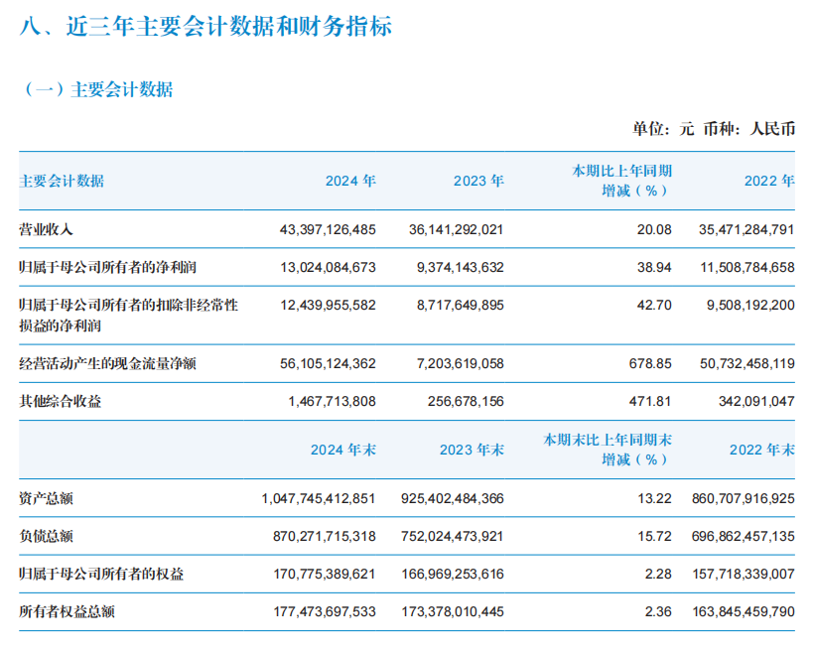Click the percentage 2.28
Screen dimensions: 813x651
coord(658,574)
